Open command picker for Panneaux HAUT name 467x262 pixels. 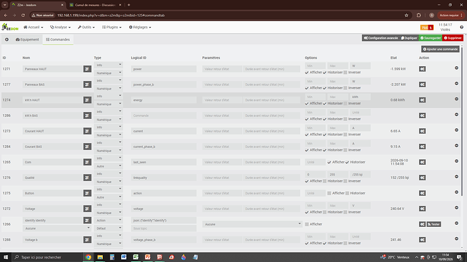click(x=87, y=69)
